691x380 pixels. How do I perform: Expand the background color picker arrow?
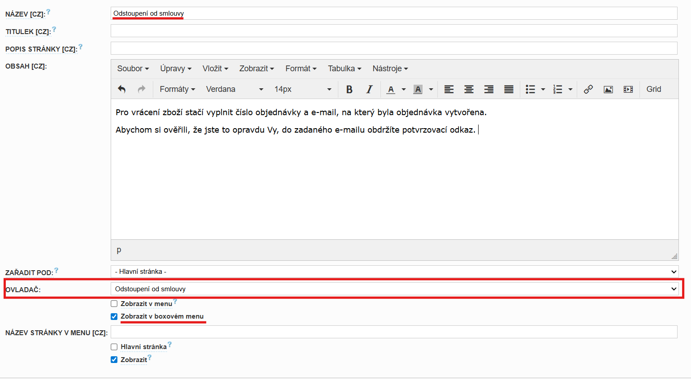pyautogui.click(x=431, y=89)
